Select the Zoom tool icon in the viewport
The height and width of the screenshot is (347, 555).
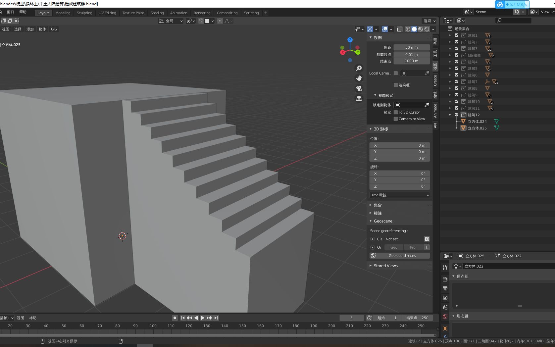359,68
